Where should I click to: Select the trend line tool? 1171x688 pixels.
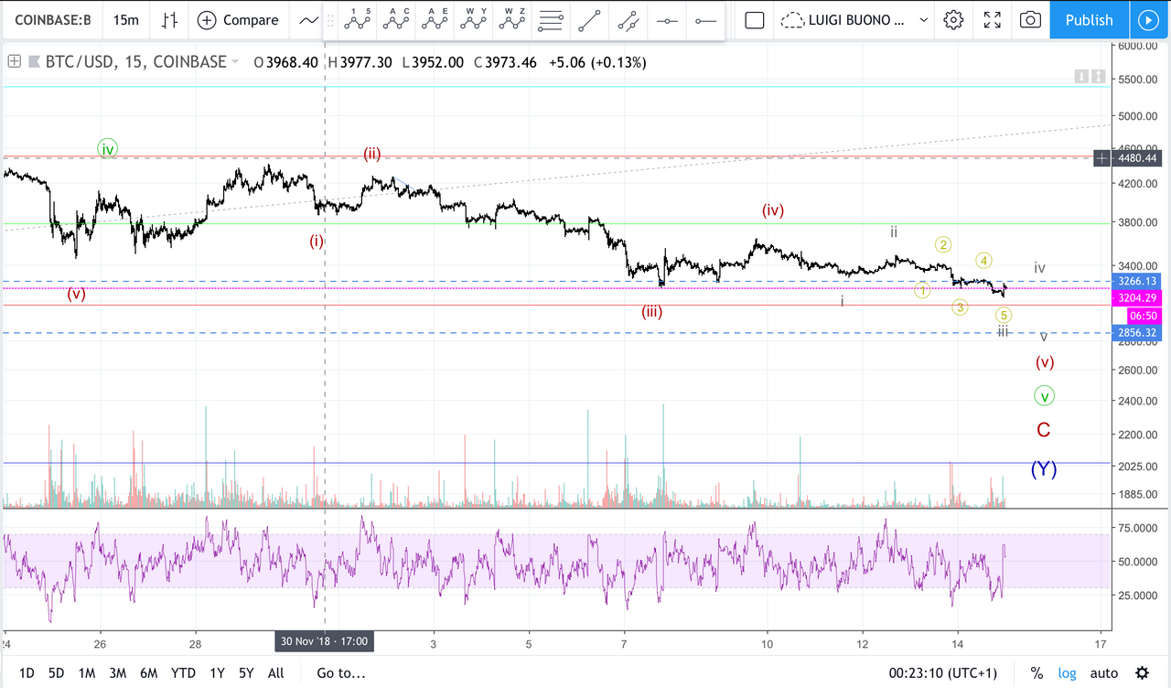(x=589, y=20)
